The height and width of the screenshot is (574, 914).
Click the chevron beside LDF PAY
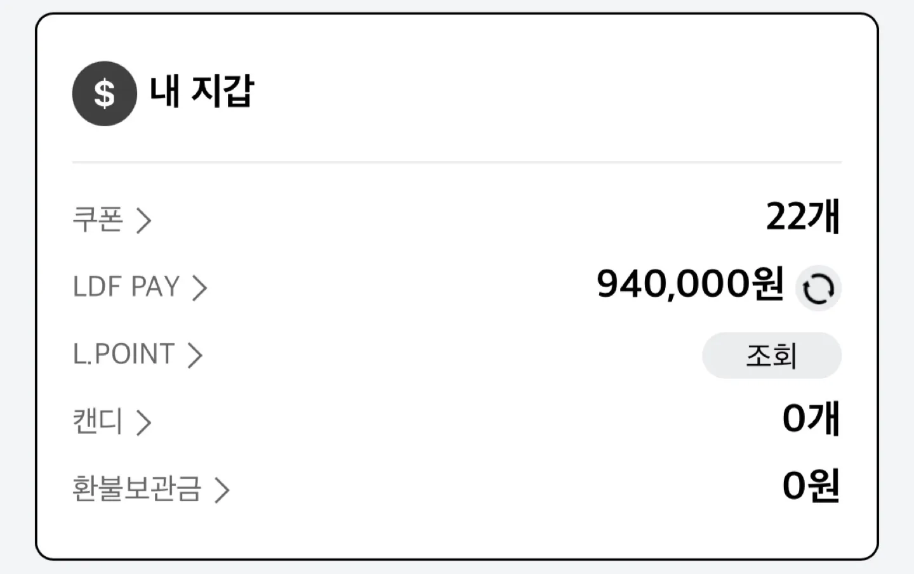coord(200,287)
